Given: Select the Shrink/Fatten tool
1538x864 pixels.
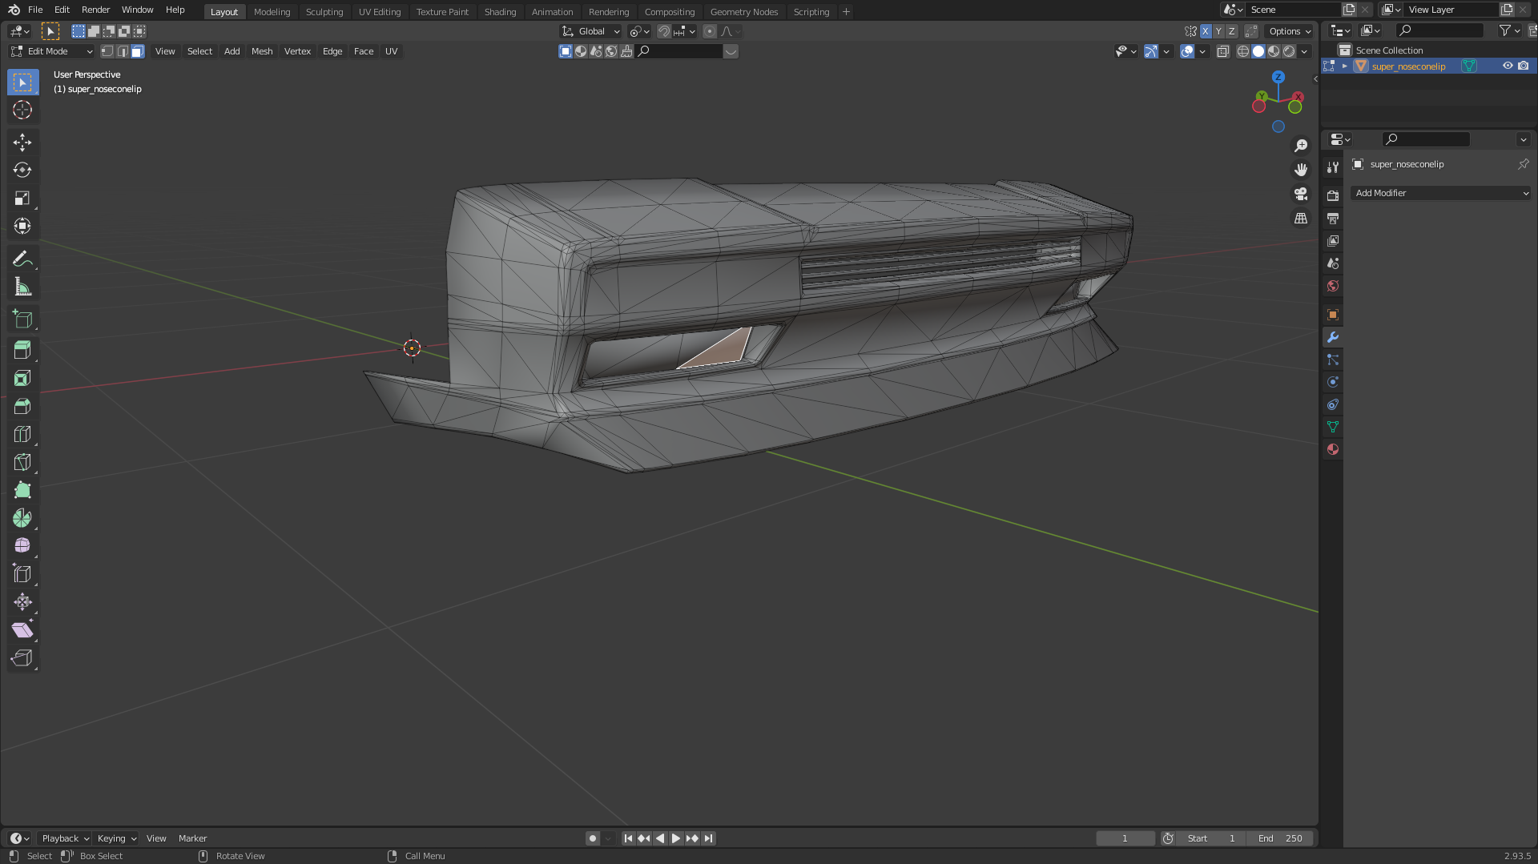Looking at the screenshot, I should tap(22, 602).
